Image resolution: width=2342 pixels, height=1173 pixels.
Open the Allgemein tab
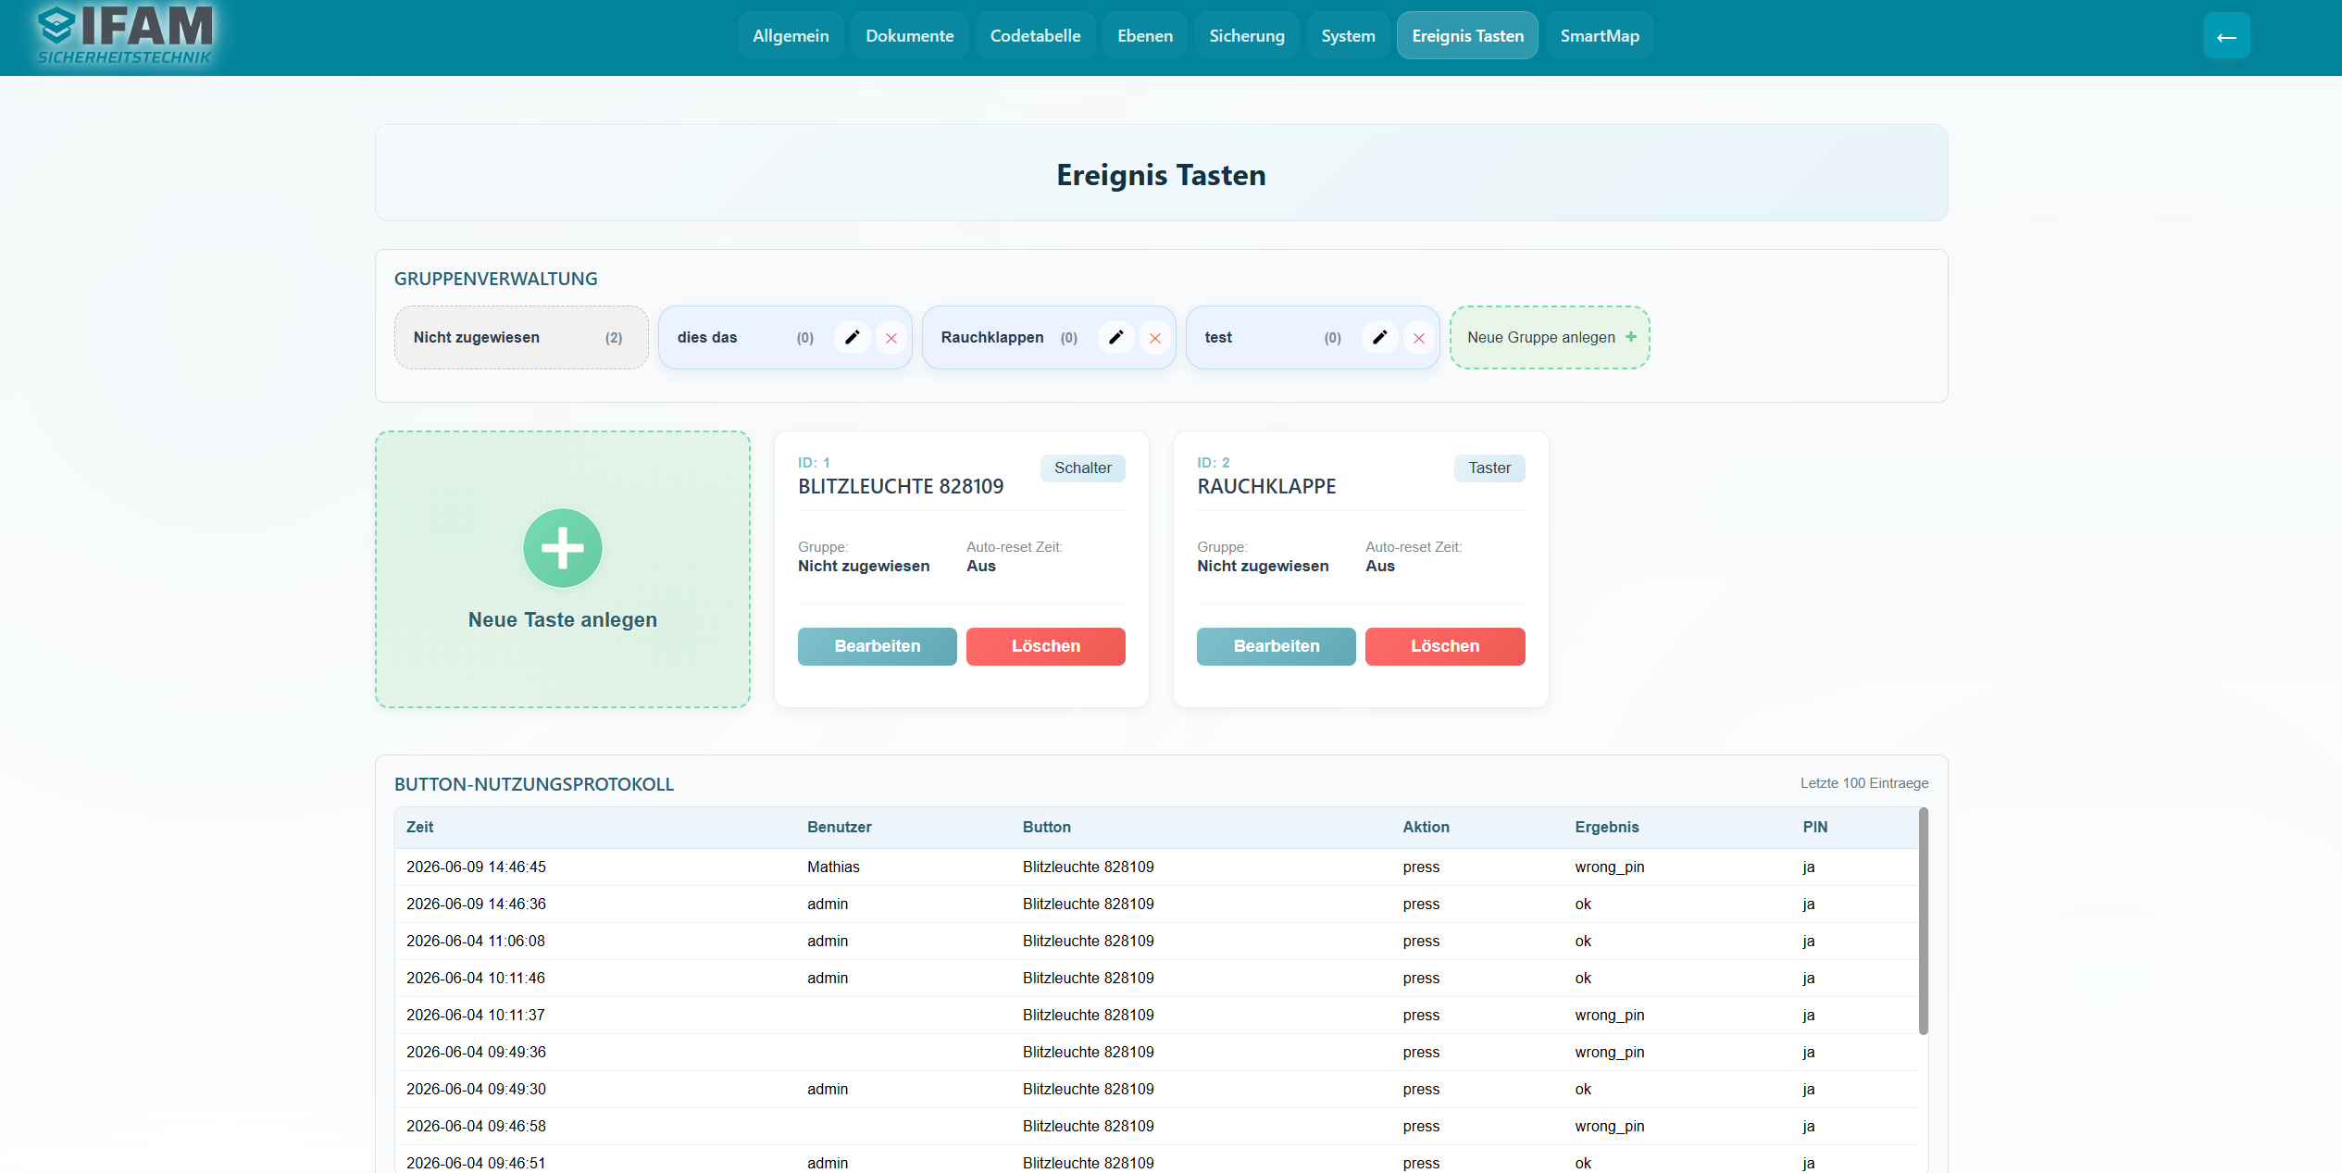791,36
